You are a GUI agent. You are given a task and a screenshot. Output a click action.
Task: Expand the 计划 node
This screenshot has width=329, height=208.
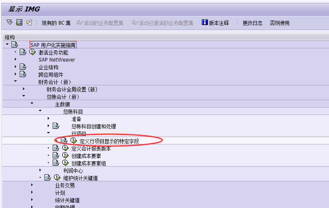coord(32,192)
